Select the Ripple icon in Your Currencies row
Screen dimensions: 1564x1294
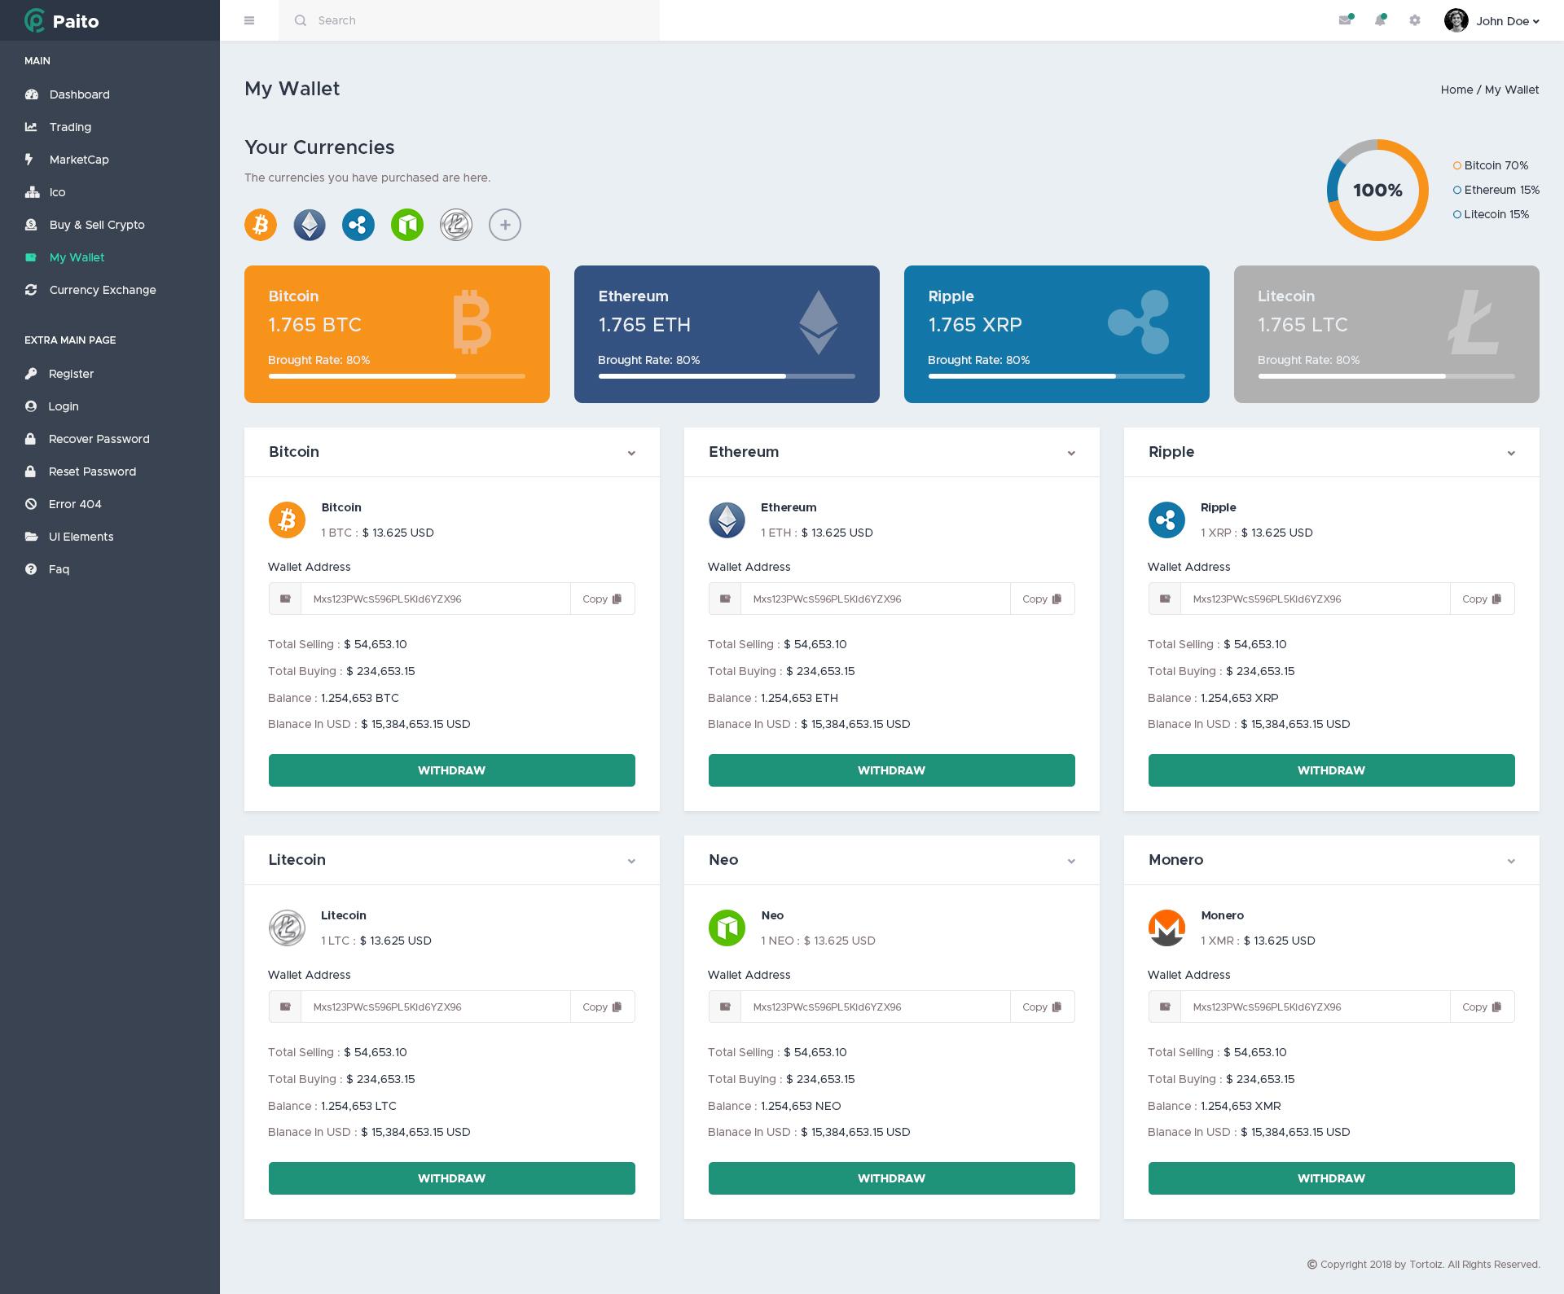click(358, 225)
